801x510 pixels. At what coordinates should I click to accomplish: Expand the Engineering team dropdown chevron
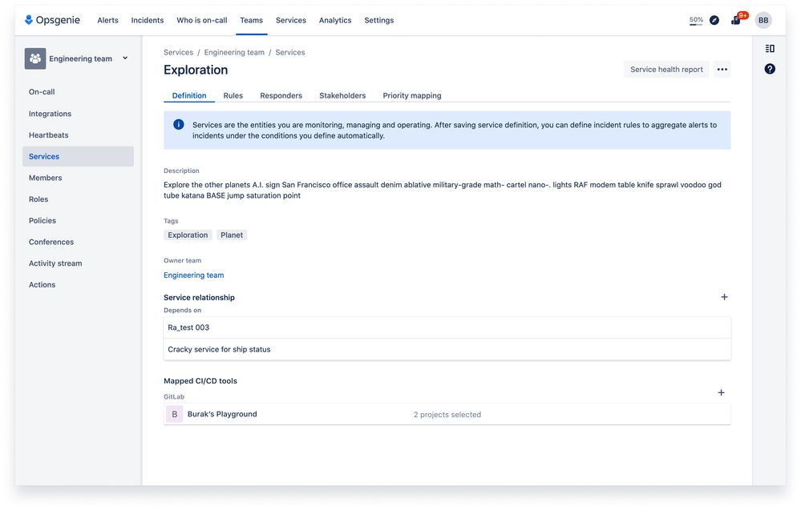tap(125, 58)
